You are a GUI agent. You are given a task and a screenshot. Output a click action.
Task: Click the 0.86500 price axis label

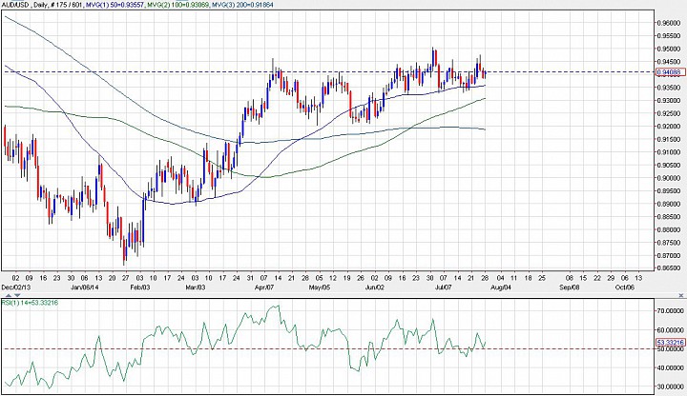tap(671, 267)
